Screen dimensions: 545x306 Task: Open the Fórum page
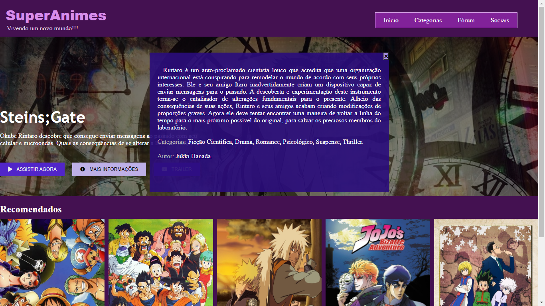tap(466, 20)
